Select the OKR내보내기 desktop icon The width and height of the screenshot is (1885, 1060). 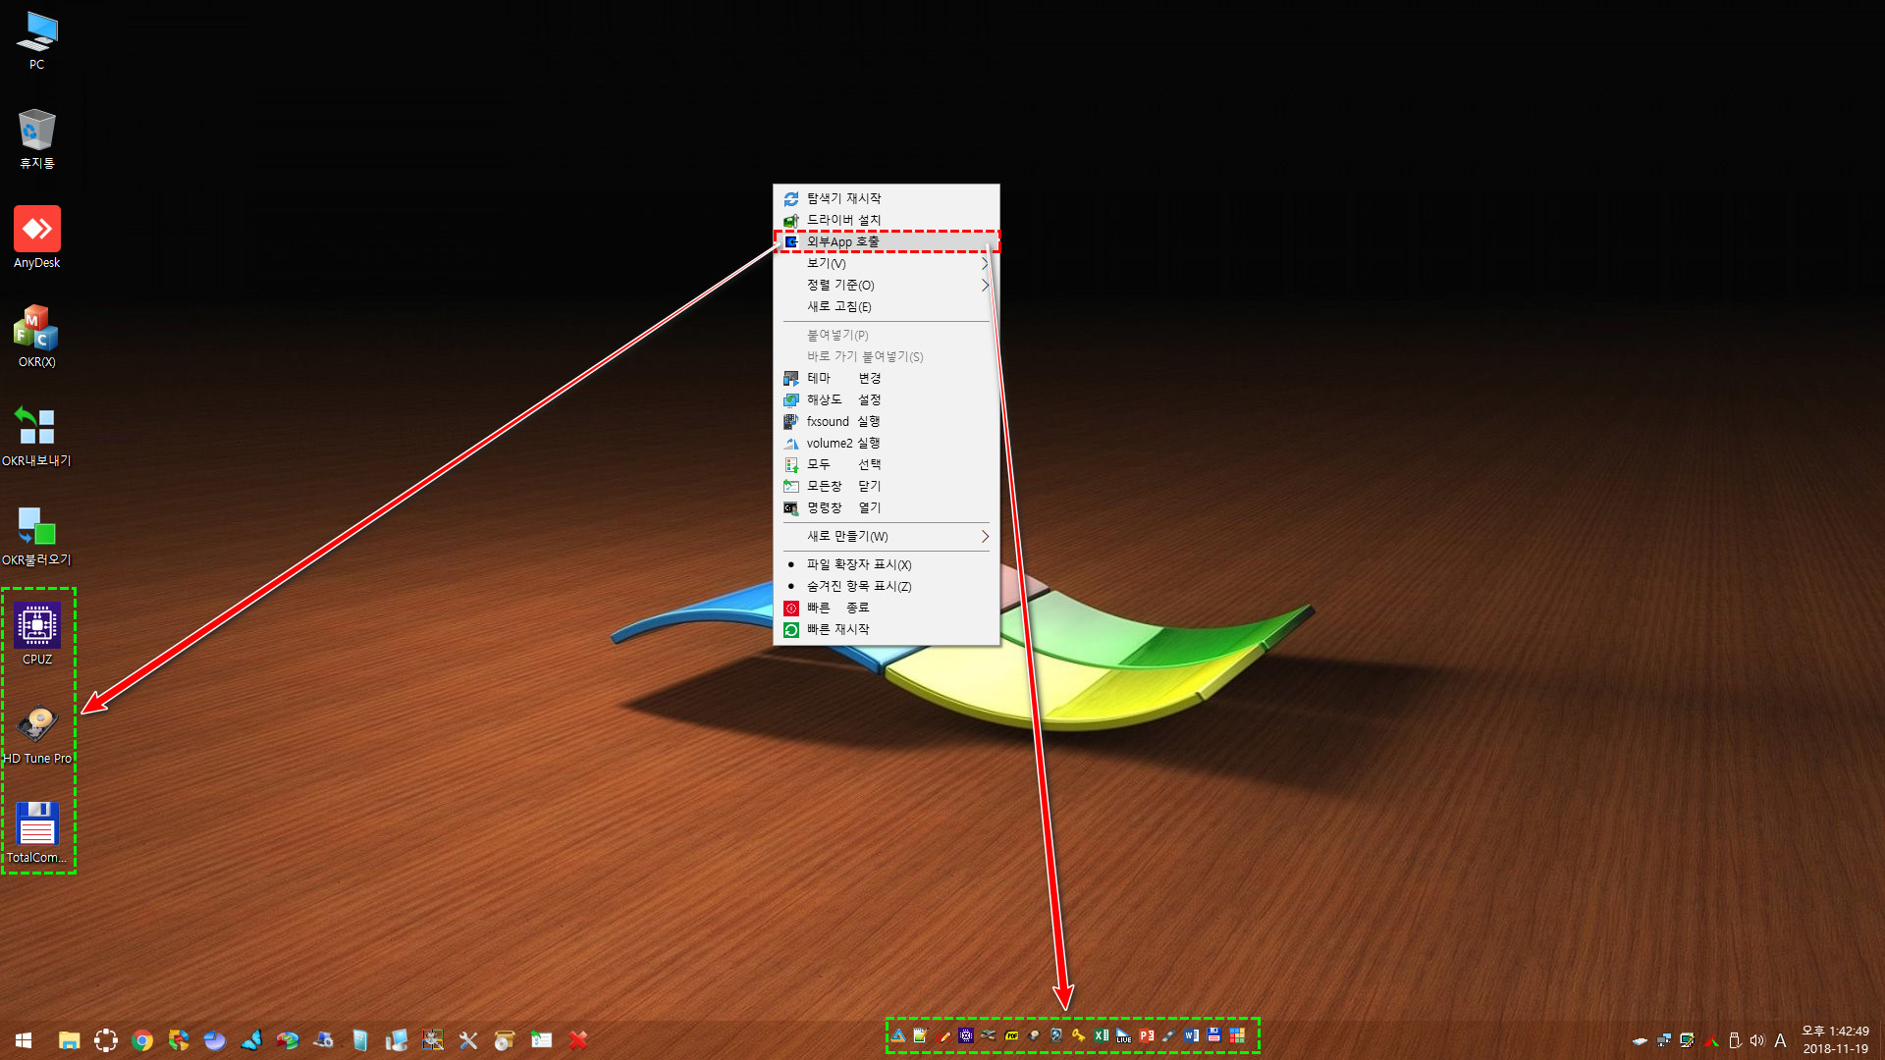point(36,437)
